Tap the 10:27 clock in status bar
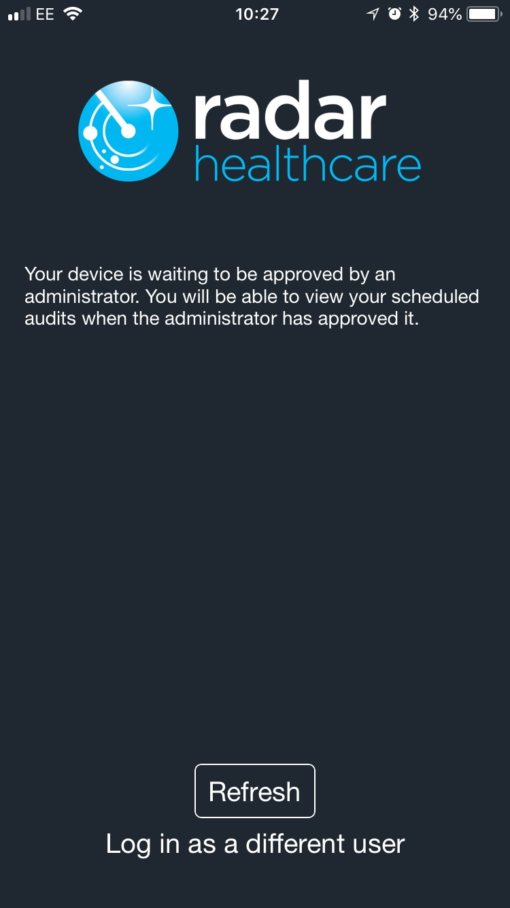This screenshot has height=908, width=510. tap(257, 14)
